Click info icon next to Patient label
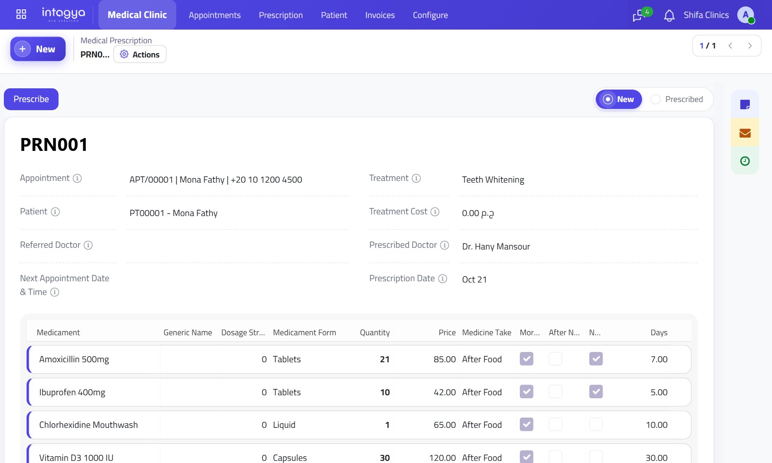Screen dimensions: 772x463 tap(55, 212)
